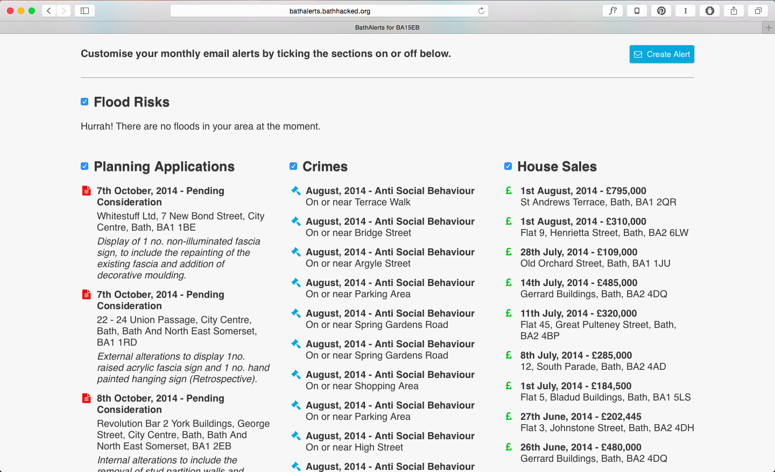Click the '11th July, 2014 - £320,000' entry
Screen dimensions: 775x472
pos(579,313)
